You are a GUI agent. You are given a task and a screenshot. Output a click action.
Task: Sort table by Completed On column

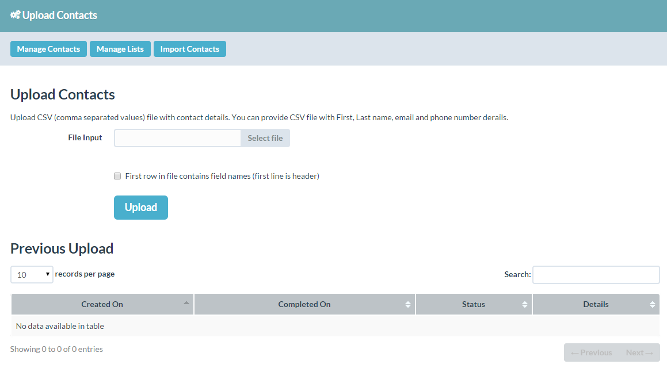[304, 304]
